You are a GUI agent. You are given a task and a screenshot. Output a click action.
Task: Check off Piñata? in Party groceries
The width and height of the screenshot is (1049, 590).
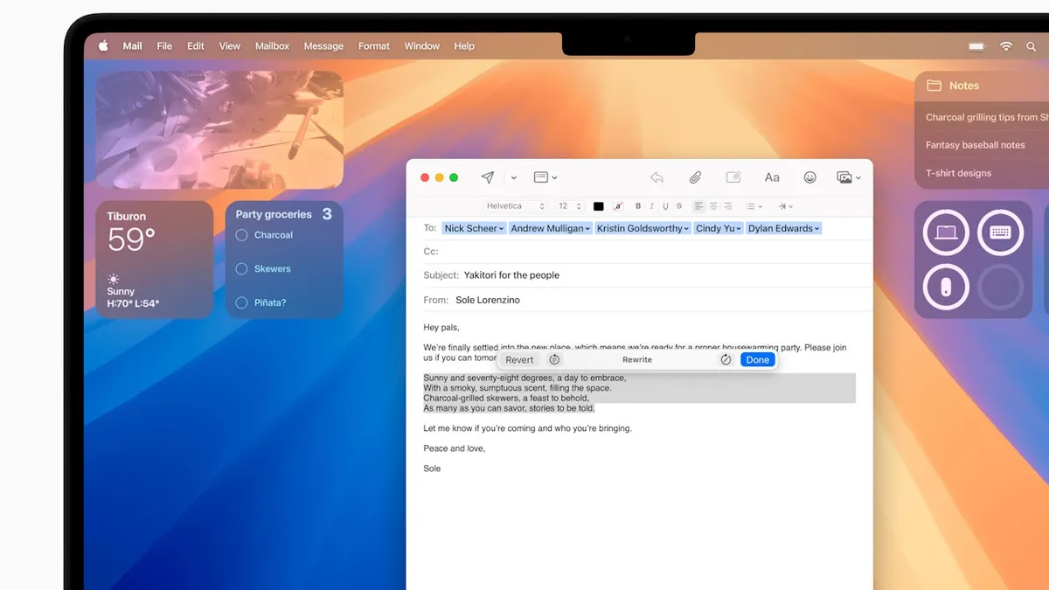242,302
